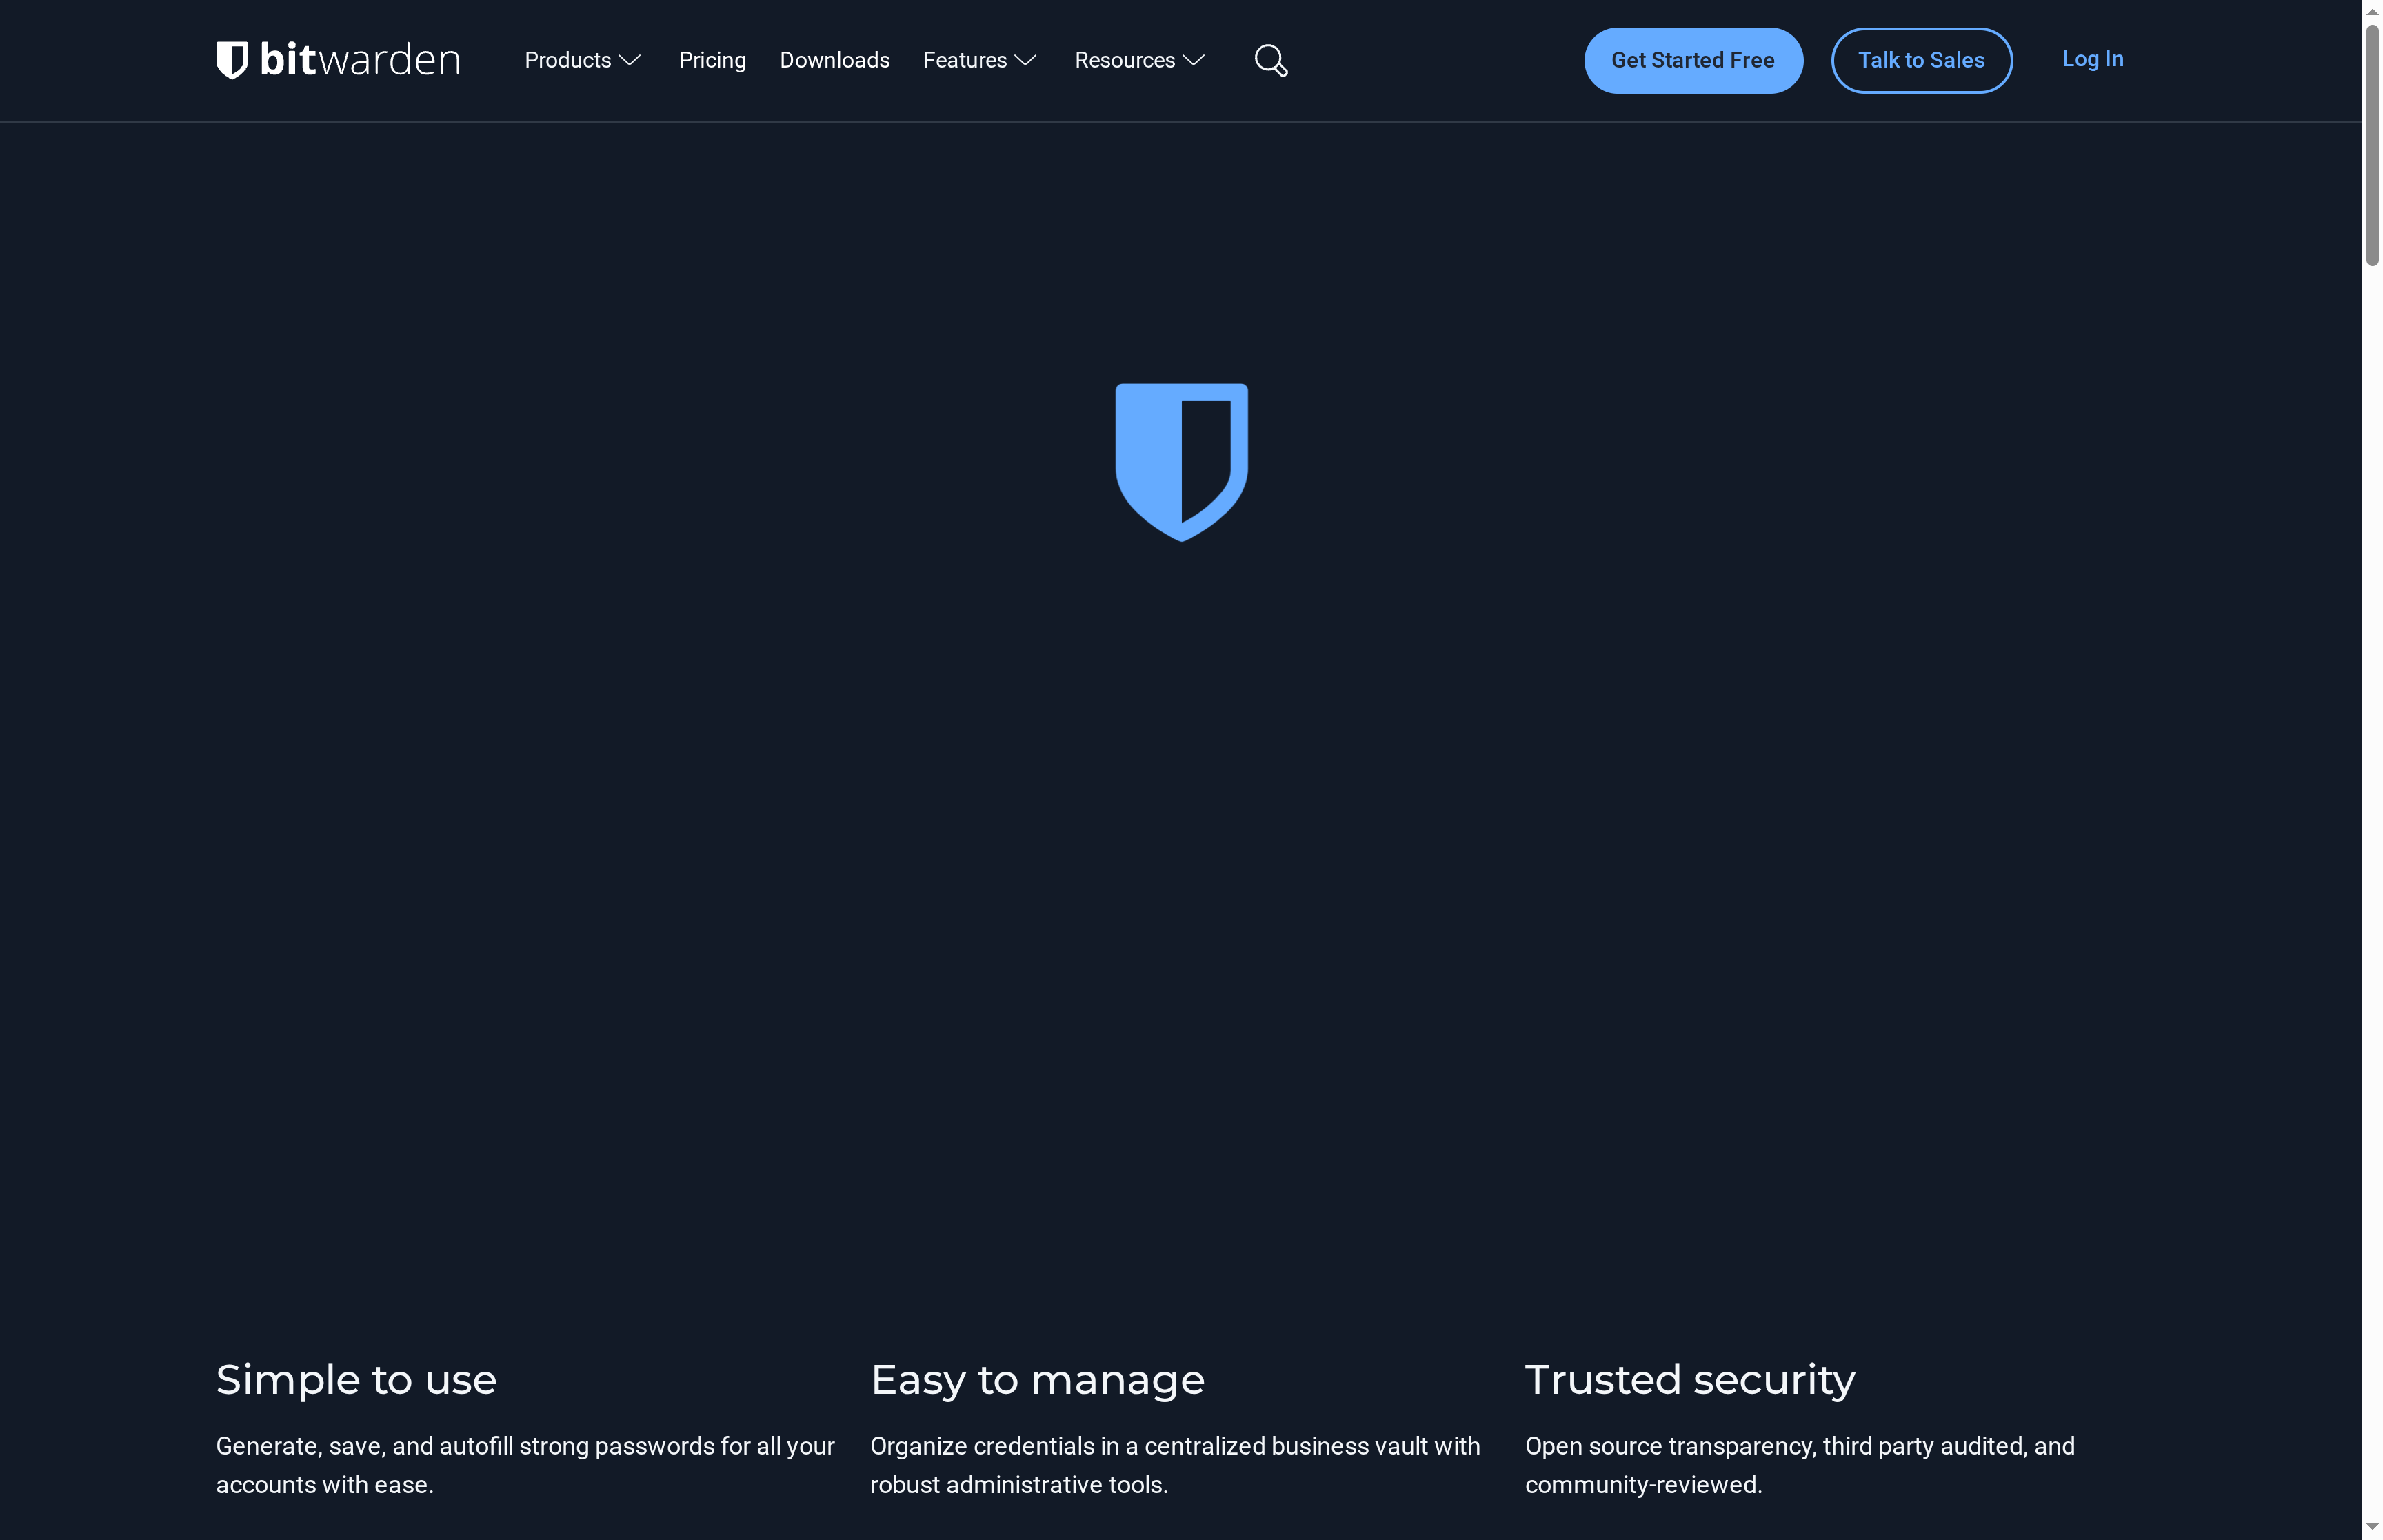Select the 'Trusted security' heading
Image resolution: width=2383 pixels, height=1540 pixels.
1690,1380
